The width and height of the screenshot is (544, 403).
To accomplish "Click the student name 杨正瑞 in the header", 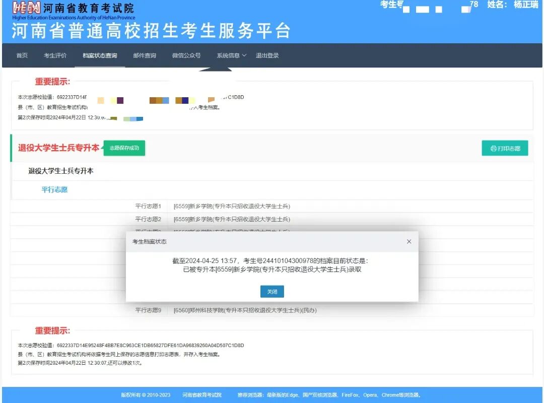I will (x=525, y=5).
